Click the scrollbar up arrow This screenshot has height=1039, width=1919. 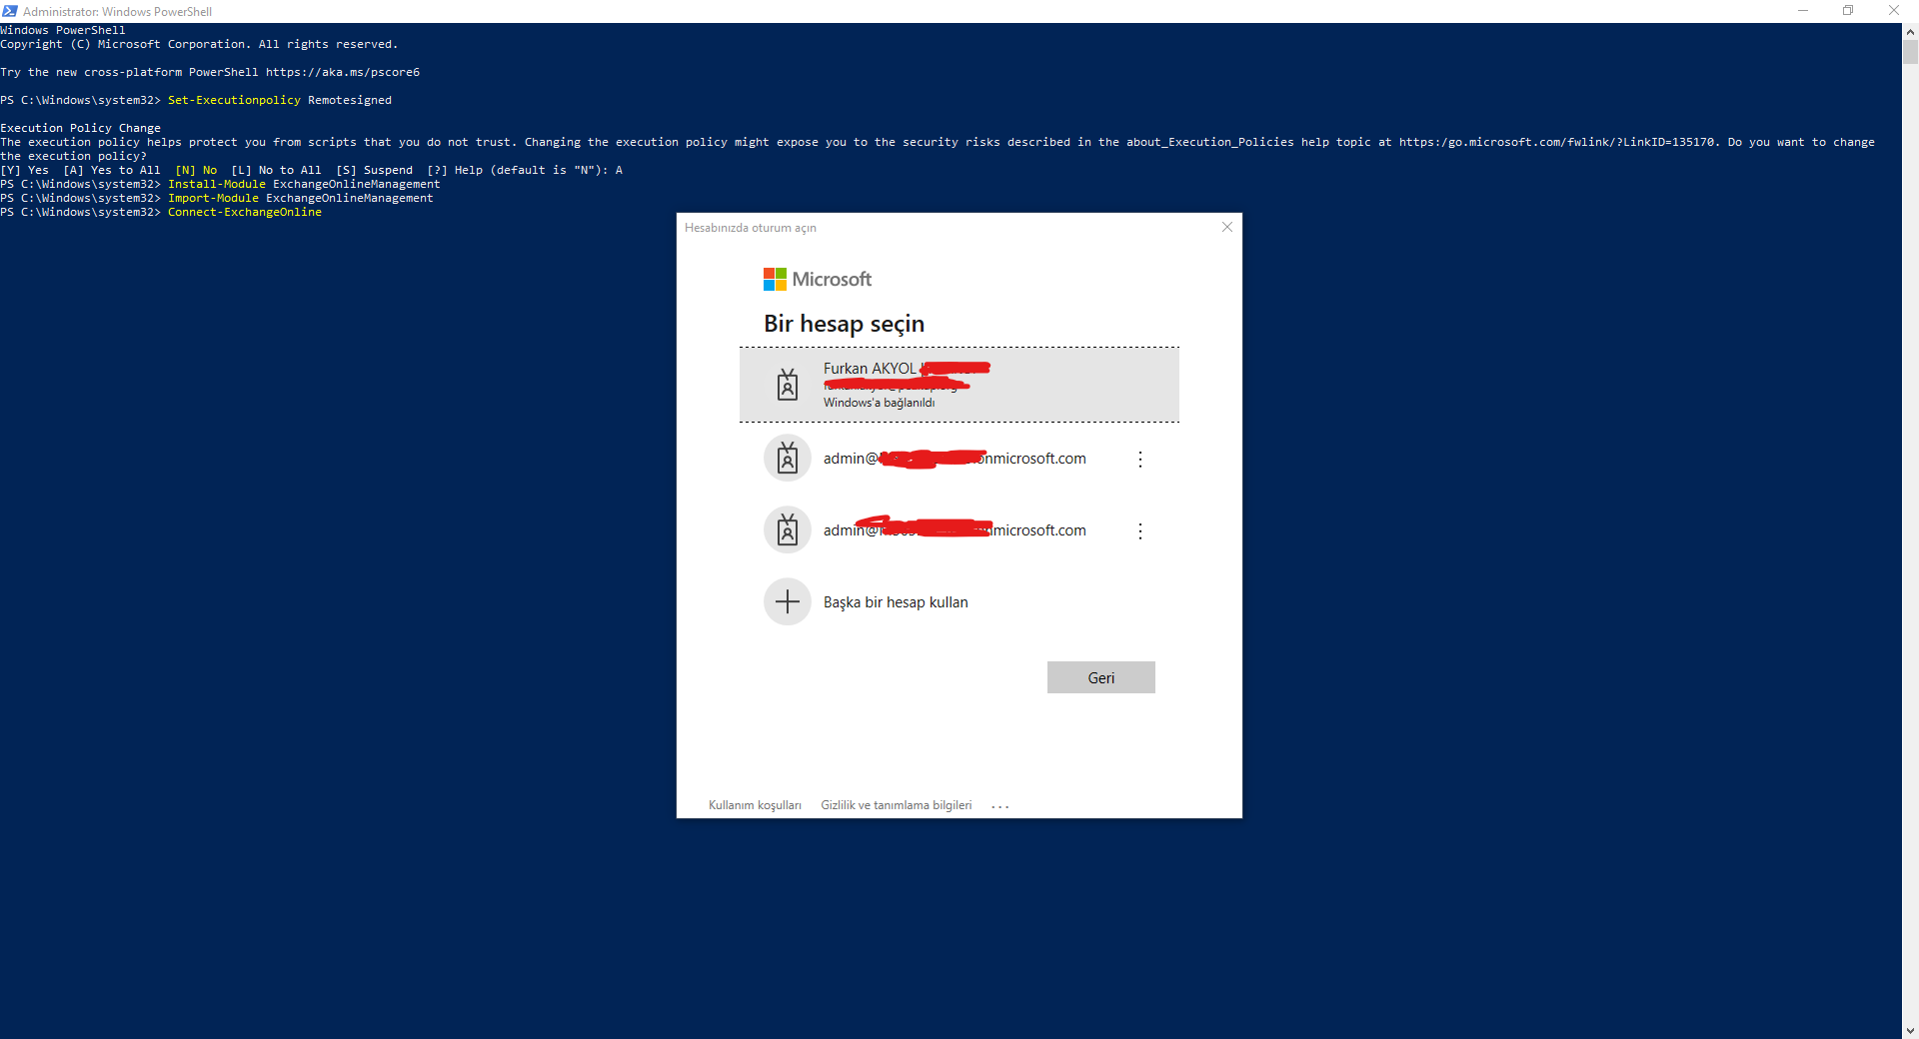[1910, 31]
